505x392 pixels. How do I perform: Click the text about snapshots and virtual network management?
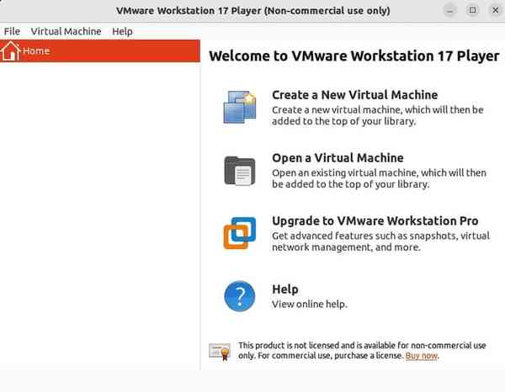(380, 241)
